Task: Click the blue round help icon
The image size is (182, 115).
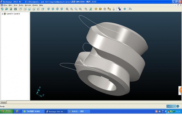Action: (125, 9)
